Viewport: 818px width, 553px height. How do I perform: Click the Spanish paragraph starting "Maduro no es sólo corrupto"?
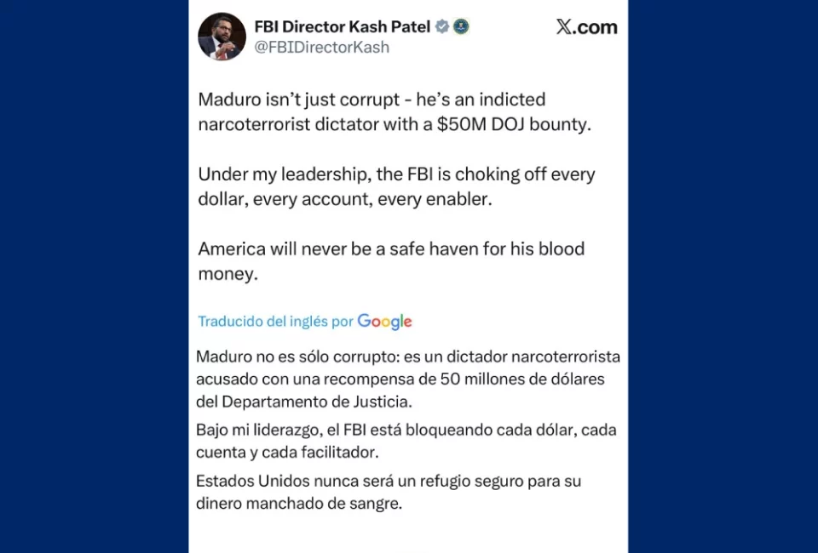407,356
